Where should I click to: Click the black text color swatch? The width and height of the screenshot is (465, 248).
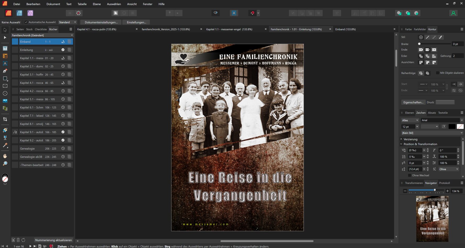point(452,127)
